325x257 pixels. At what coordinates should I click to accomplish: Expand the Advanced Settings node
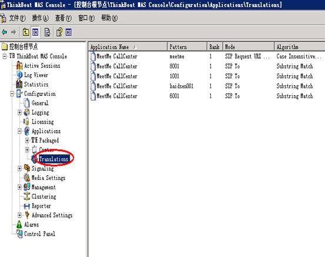click(x=19, y=215)
